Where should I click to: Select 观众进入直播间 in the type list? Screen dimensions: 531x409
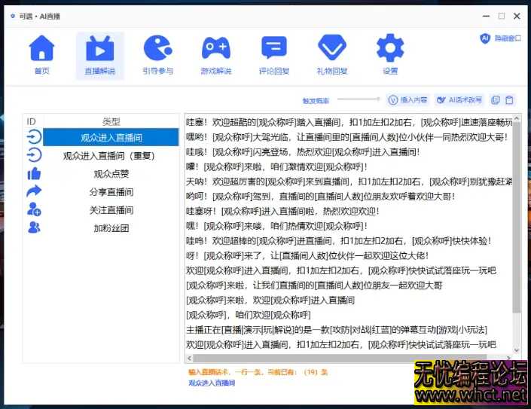(x=111, y=138)
